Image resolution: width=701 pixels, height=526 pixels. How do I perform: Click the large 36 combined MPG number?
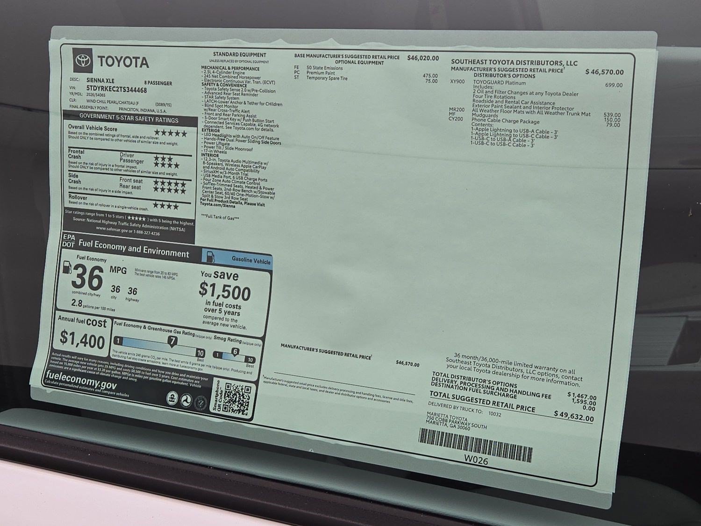pos(87,278)
